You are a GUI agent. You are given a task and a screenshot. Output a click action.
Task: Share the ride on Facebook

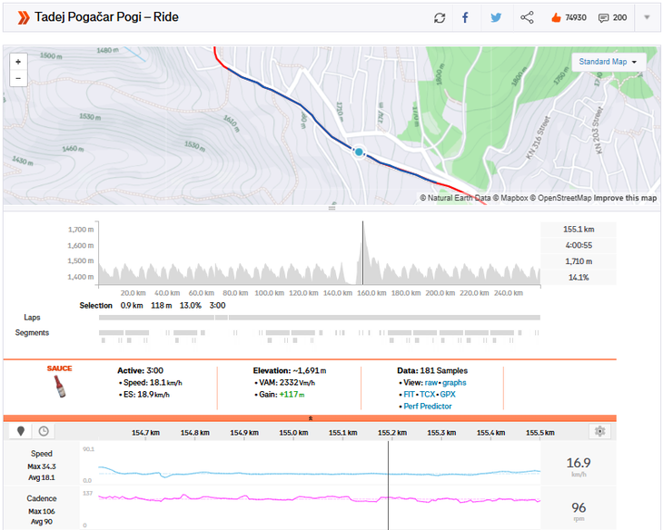pos(465,17)
